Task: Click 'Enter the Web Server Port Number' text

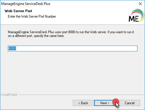Action: [32, 16]
